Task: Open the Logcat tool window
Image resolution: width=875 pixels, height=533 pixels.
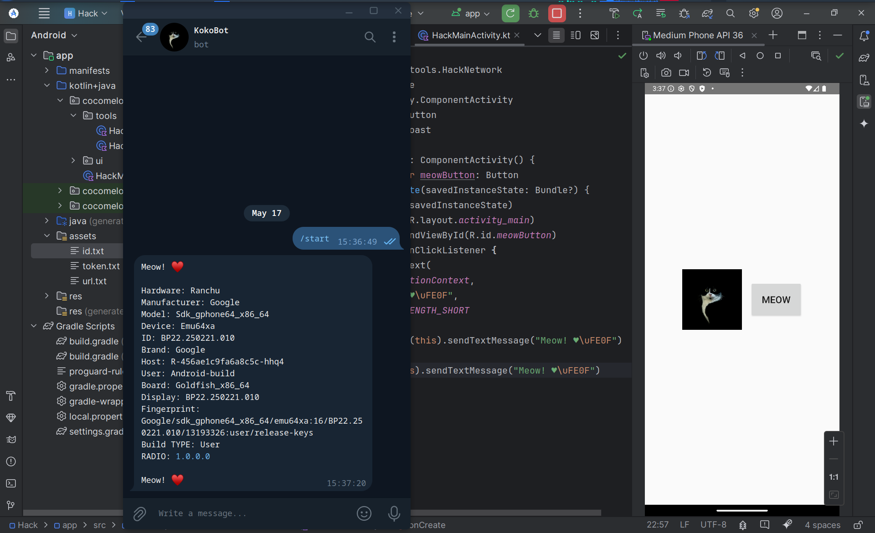Action: (11, 440)
